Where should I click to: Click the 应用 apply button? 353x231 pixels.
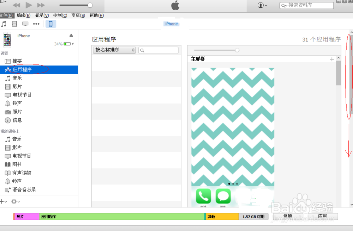coord(323,217)
